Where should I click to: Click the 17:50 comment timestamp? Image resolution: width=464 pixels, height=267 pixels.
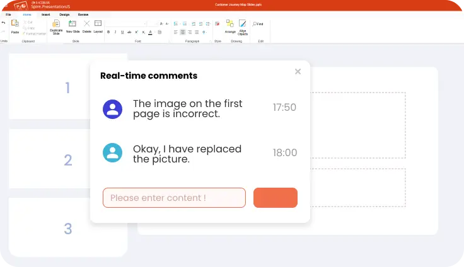click(284, 107)
